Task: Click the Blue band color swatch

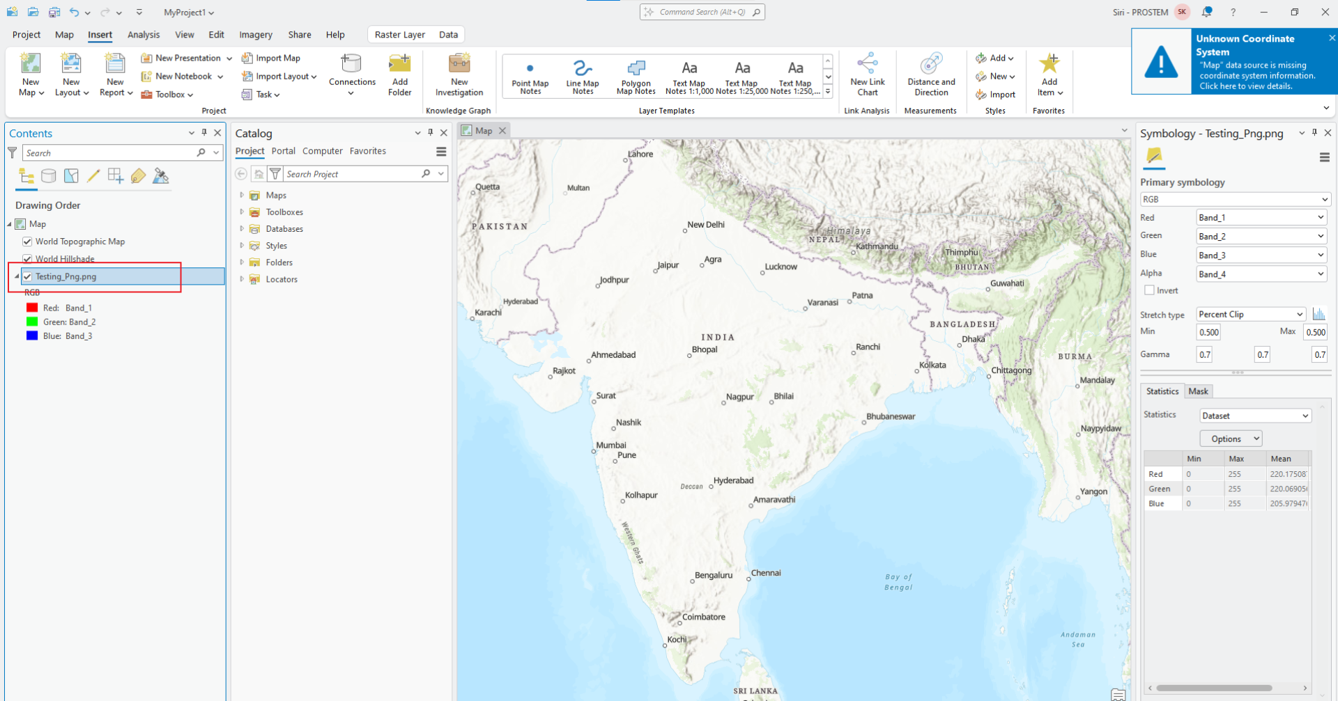Action: pos(32,336)
